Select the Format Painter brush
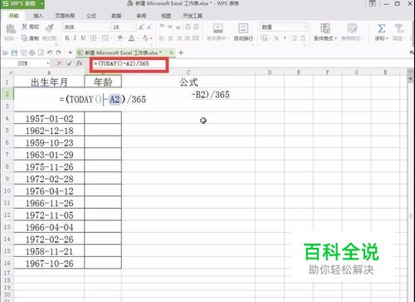Viewport: 415px width, 302px height. click(x=50, y=27)
